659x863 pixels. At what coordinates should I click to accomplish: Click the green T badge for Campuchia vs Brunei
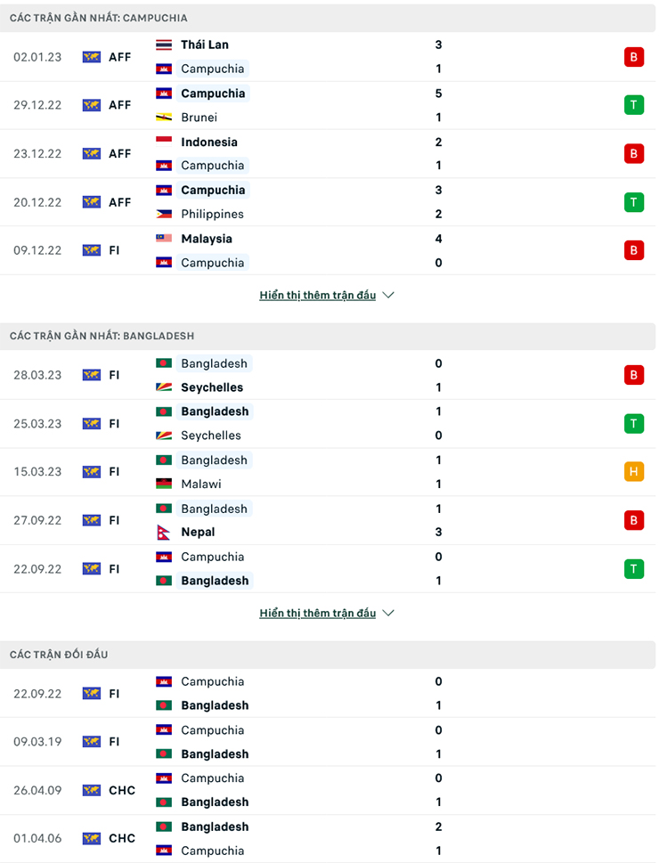[634, 104]
